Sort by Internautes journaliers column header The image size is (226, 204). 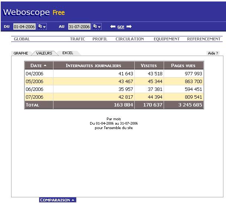click(94, 66)
